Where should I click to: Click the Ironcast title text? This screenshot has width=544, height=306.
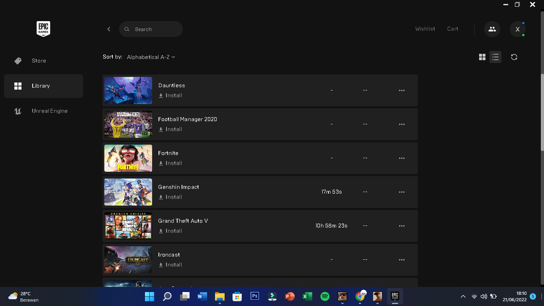(x=169, y=255)
